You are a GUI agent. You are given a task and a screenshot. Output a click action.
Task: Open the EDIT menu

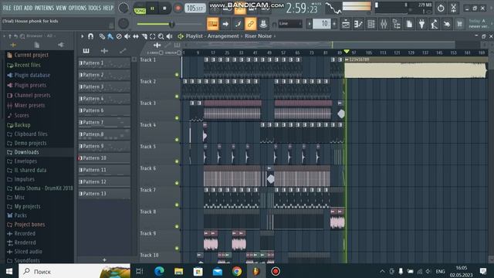18,8
